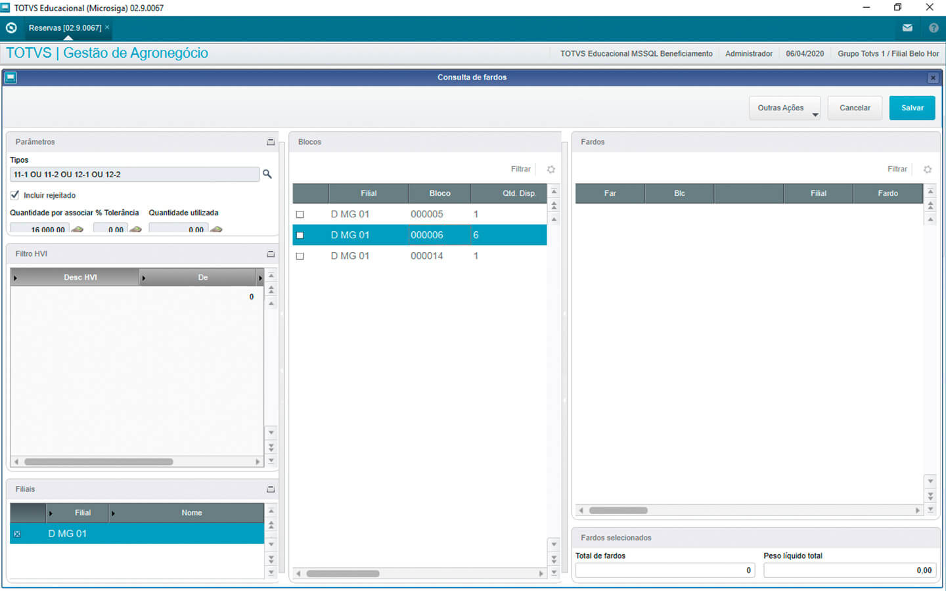Open Blocos grid settings gear icon
946x591 pixels.
click(x=551, y=169)
